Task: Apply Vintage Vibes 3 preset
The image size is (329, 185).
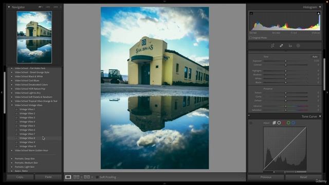Action: [x=27, y=118]
